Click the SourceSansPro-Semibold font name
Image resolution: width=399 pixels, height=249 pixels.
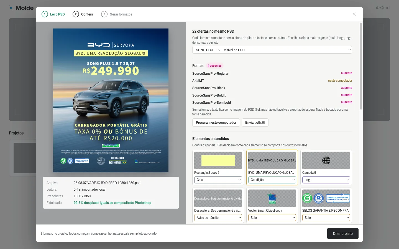click(211, 103)
